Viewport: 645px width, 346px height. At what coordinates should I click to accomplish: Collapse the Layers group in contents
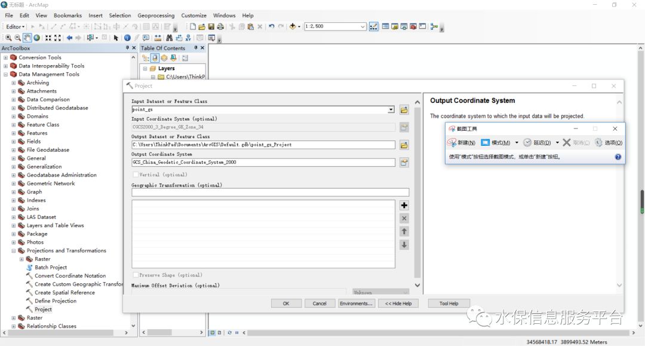click(145, 69)
